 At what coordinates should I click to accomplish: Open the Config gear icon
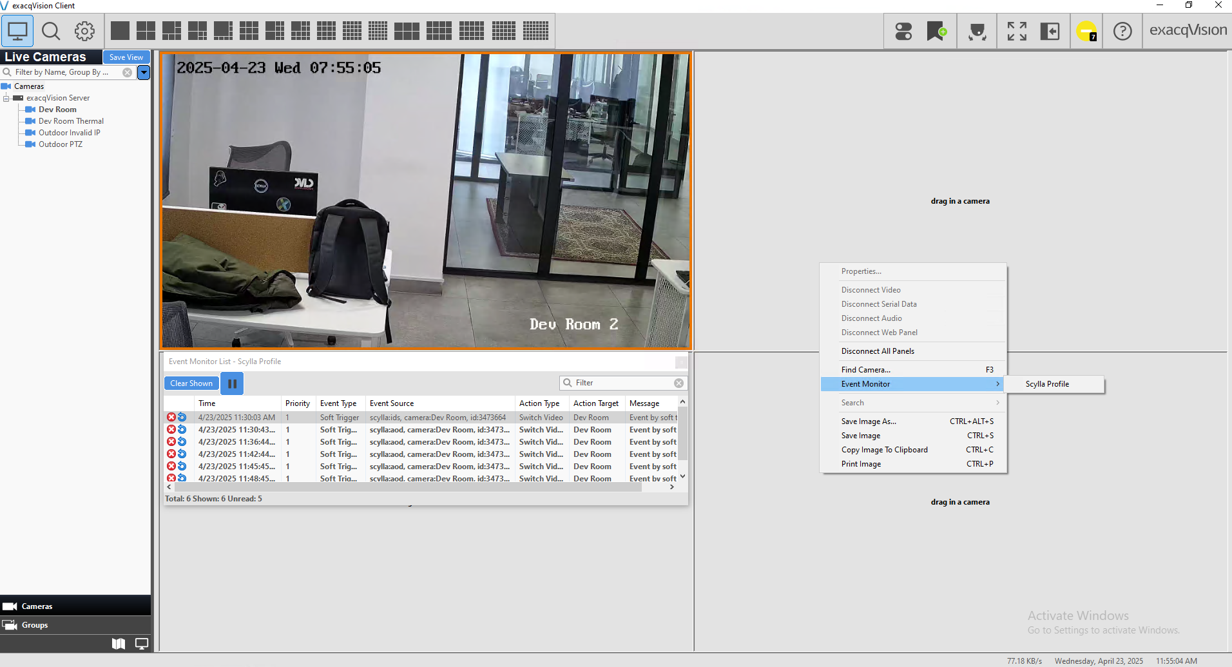[84, 31]
